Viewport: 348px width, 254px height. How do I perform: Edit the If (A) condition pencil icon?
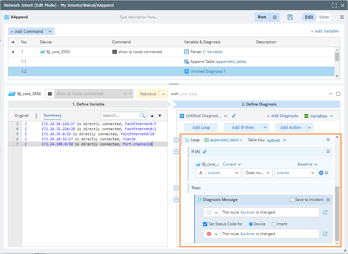coord(205,152)
